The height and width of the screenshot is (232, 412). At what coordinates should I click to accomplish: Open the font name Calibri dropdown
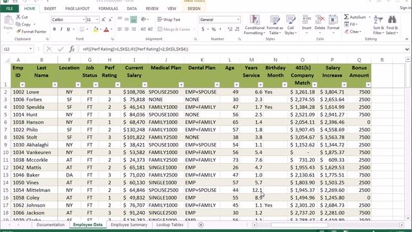(x=84, y=20)
